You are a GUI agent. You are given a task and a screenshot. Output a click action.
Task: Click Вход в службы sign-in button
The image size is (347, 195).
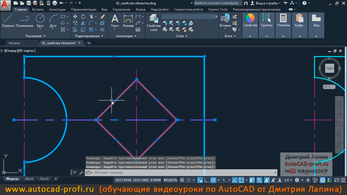click(266, 3)
